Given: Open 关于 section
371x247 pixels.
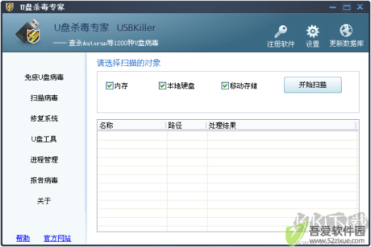Looking at the screenshot, I should (44, 201).
